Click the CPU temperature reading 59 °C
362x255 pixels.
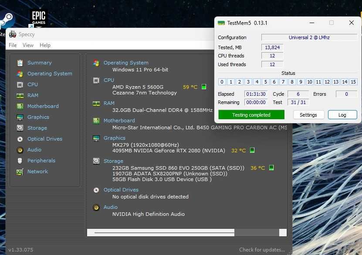tap(190, 87)
